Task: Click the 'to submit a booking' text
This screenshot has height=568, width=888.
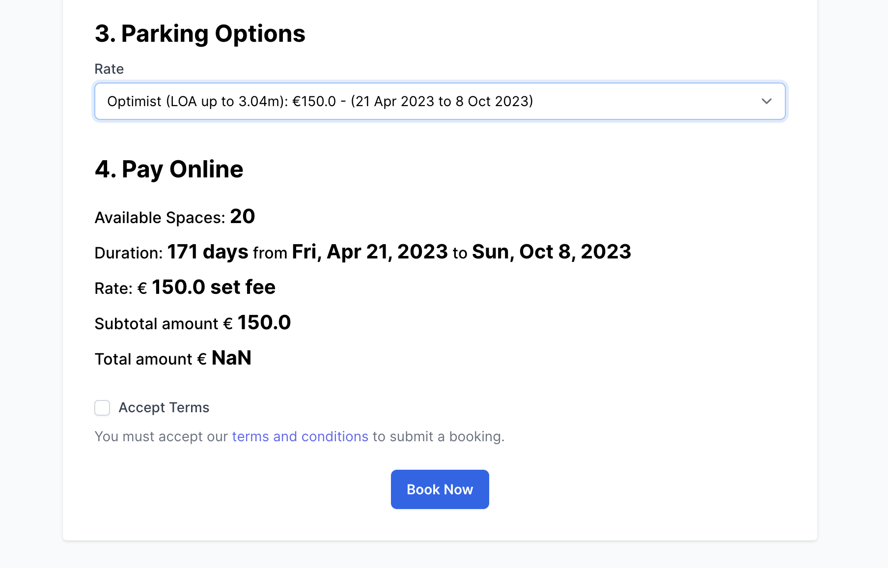Action: click(x=438, y=437)
